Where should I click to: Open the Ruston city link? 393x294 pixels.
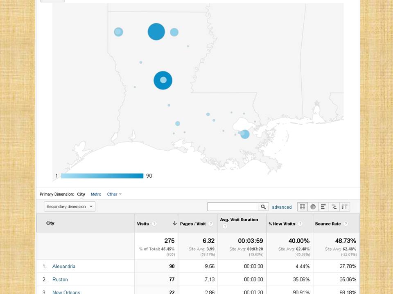point(60,280)
